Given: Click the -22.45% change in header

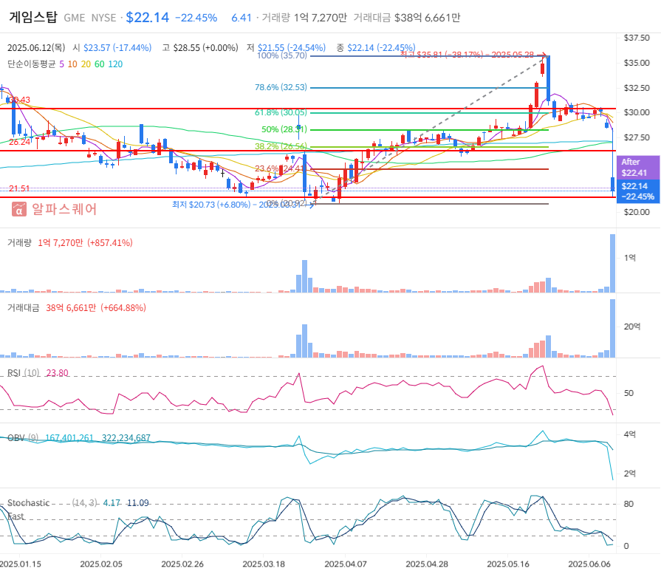Looking at the screenshot, I should click(x=196, y=18).
